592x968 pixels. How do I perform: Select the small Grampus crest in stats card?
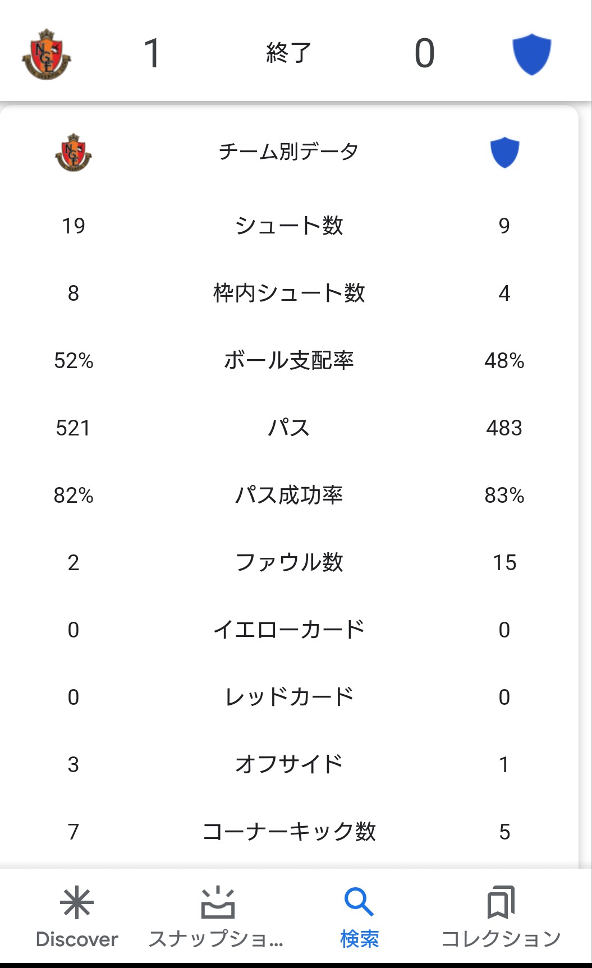74,152
